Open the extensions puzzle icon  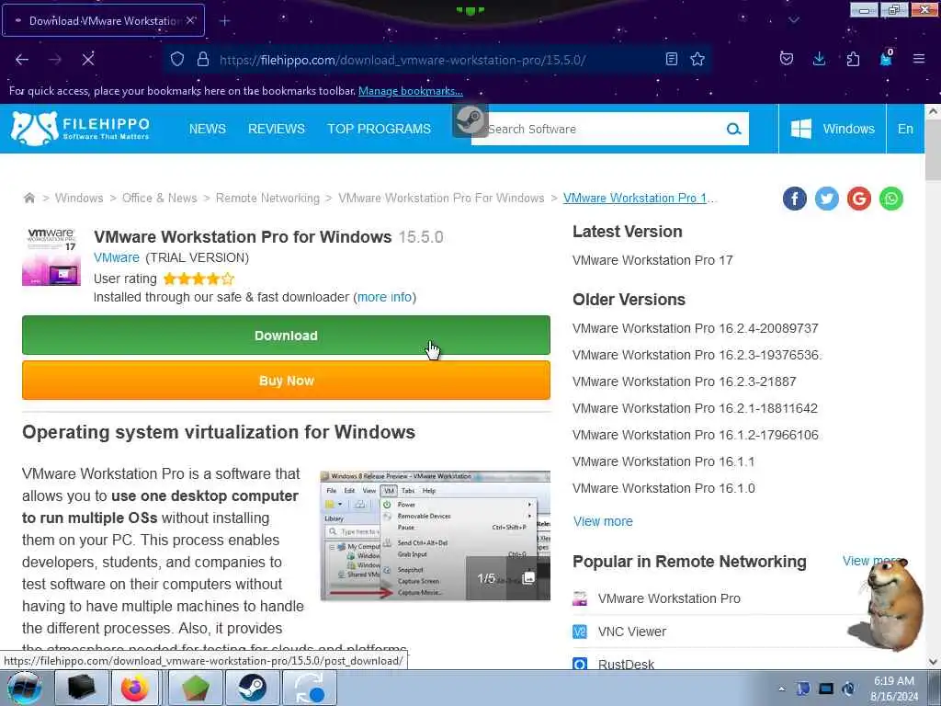(x=853, y=59)
